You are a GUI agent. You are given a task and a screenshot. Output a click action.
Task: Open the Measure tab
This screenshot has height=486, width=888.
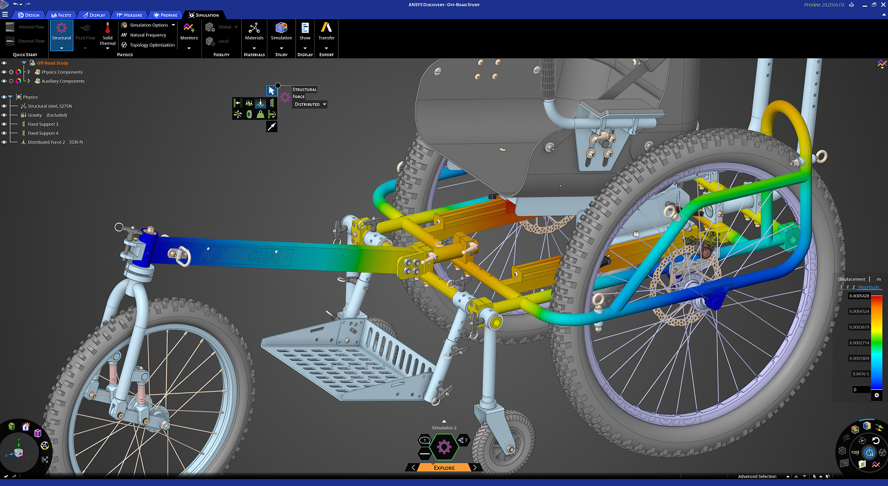[x=129, y=15]
